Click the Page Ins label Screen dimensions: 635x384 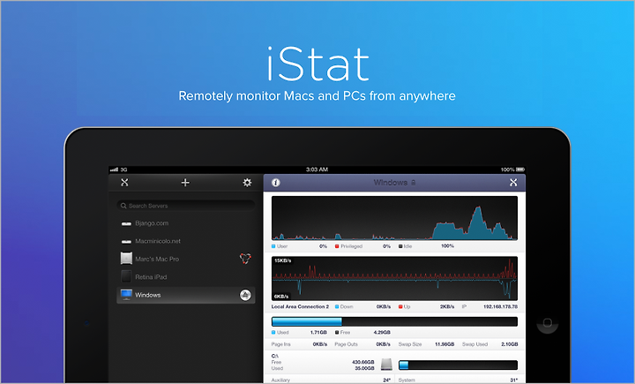[281, 344]
